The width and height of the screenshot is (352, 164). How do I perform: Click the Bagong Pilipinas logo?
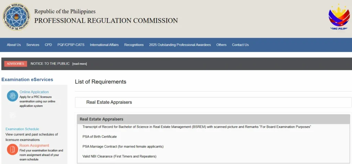339,17
